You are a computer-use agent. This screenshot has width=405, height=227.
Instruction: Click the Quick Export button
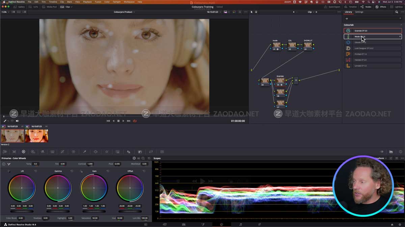click(332, 7)
